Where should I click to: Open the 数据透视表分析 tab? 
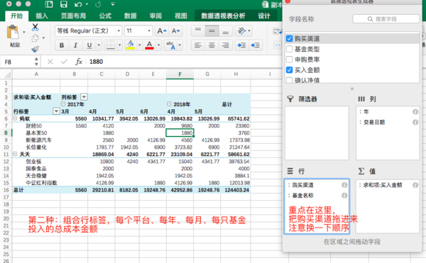point(223,16)
